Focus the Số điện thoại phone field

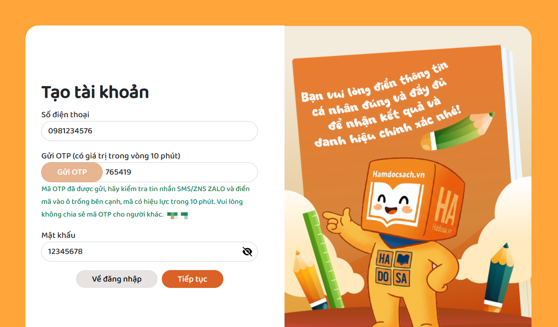[x=149, y=131]
